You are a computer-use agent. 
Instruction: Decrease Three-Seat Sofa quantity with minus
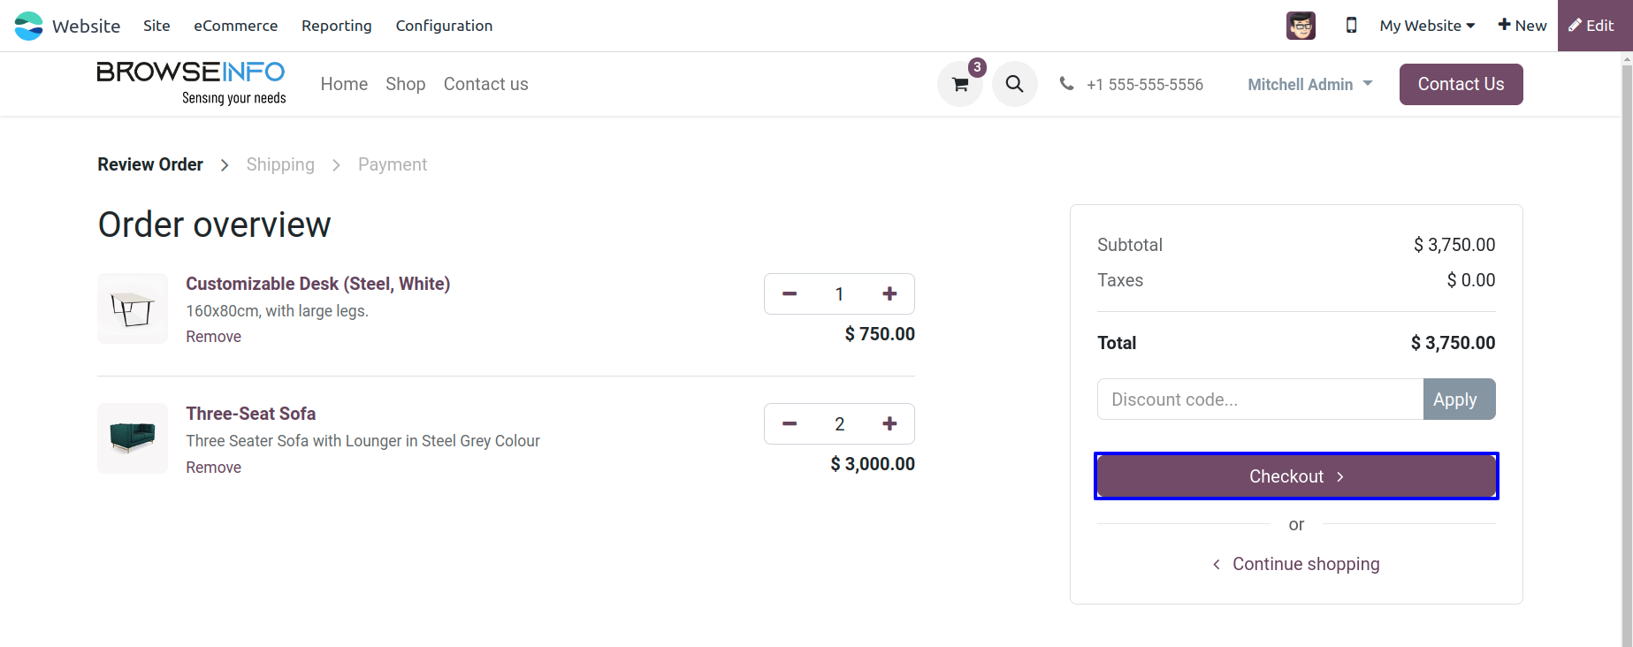(x=790, y=424)
